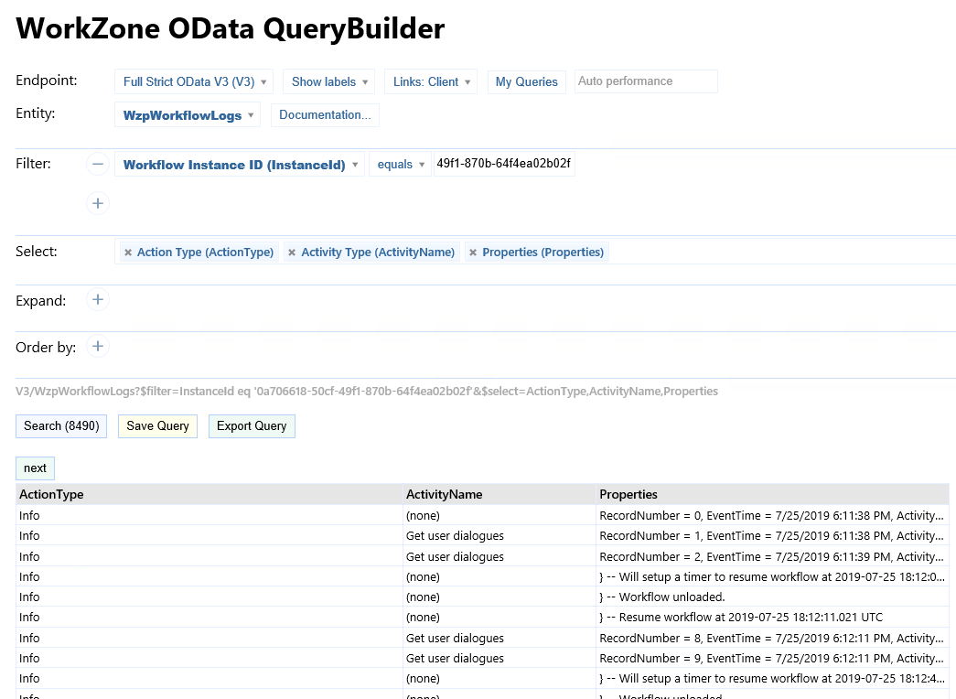Remove the InstanceId filter with minus icon
956x699 pixels.
pos(98,165)
